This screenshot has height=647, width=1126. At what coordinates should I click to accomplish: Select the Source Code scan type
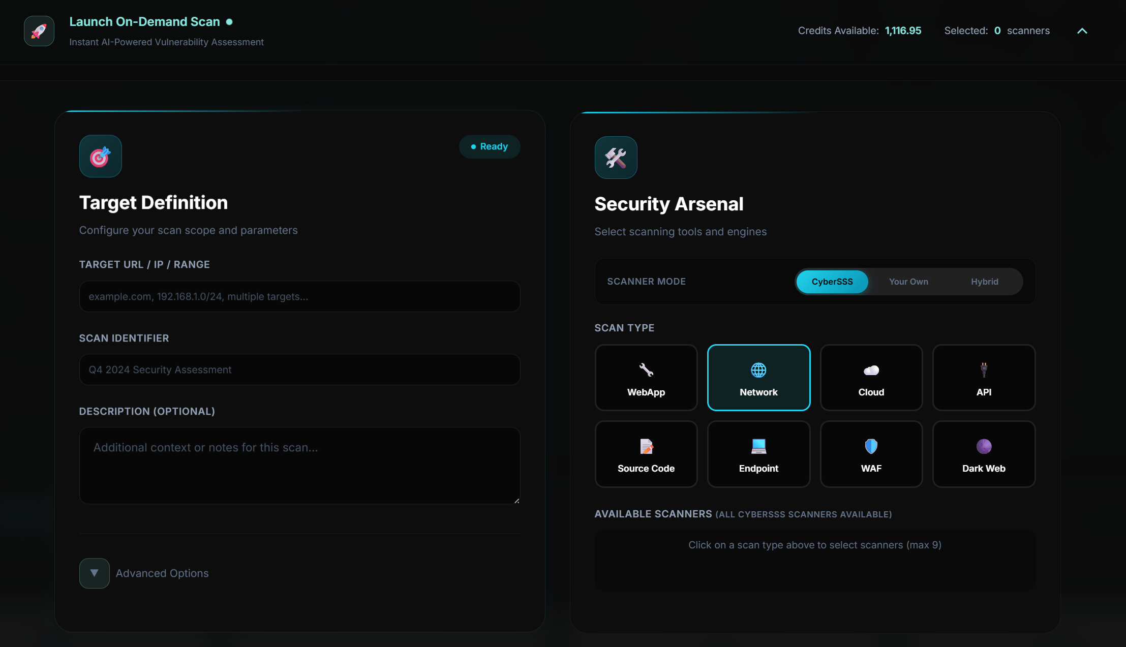[x=646, y=454]
